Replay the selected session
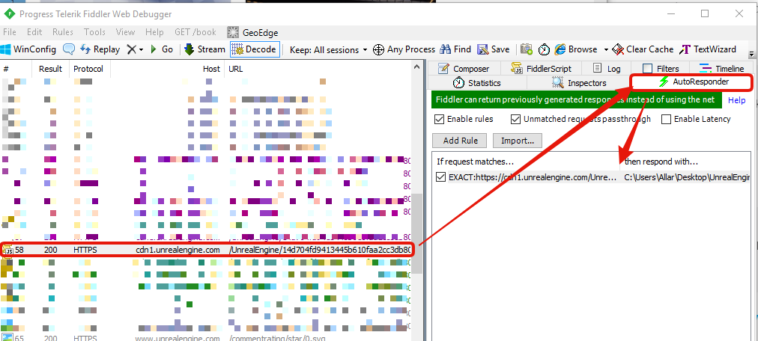 (x=100, y=49)
